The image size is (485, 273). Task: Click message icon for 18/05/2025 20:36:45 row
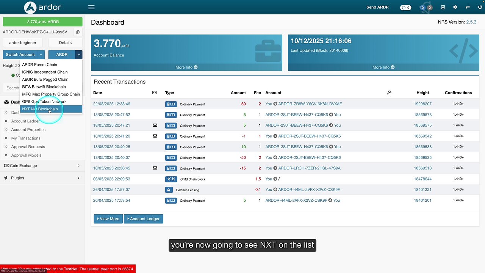(x=155, y=168)
